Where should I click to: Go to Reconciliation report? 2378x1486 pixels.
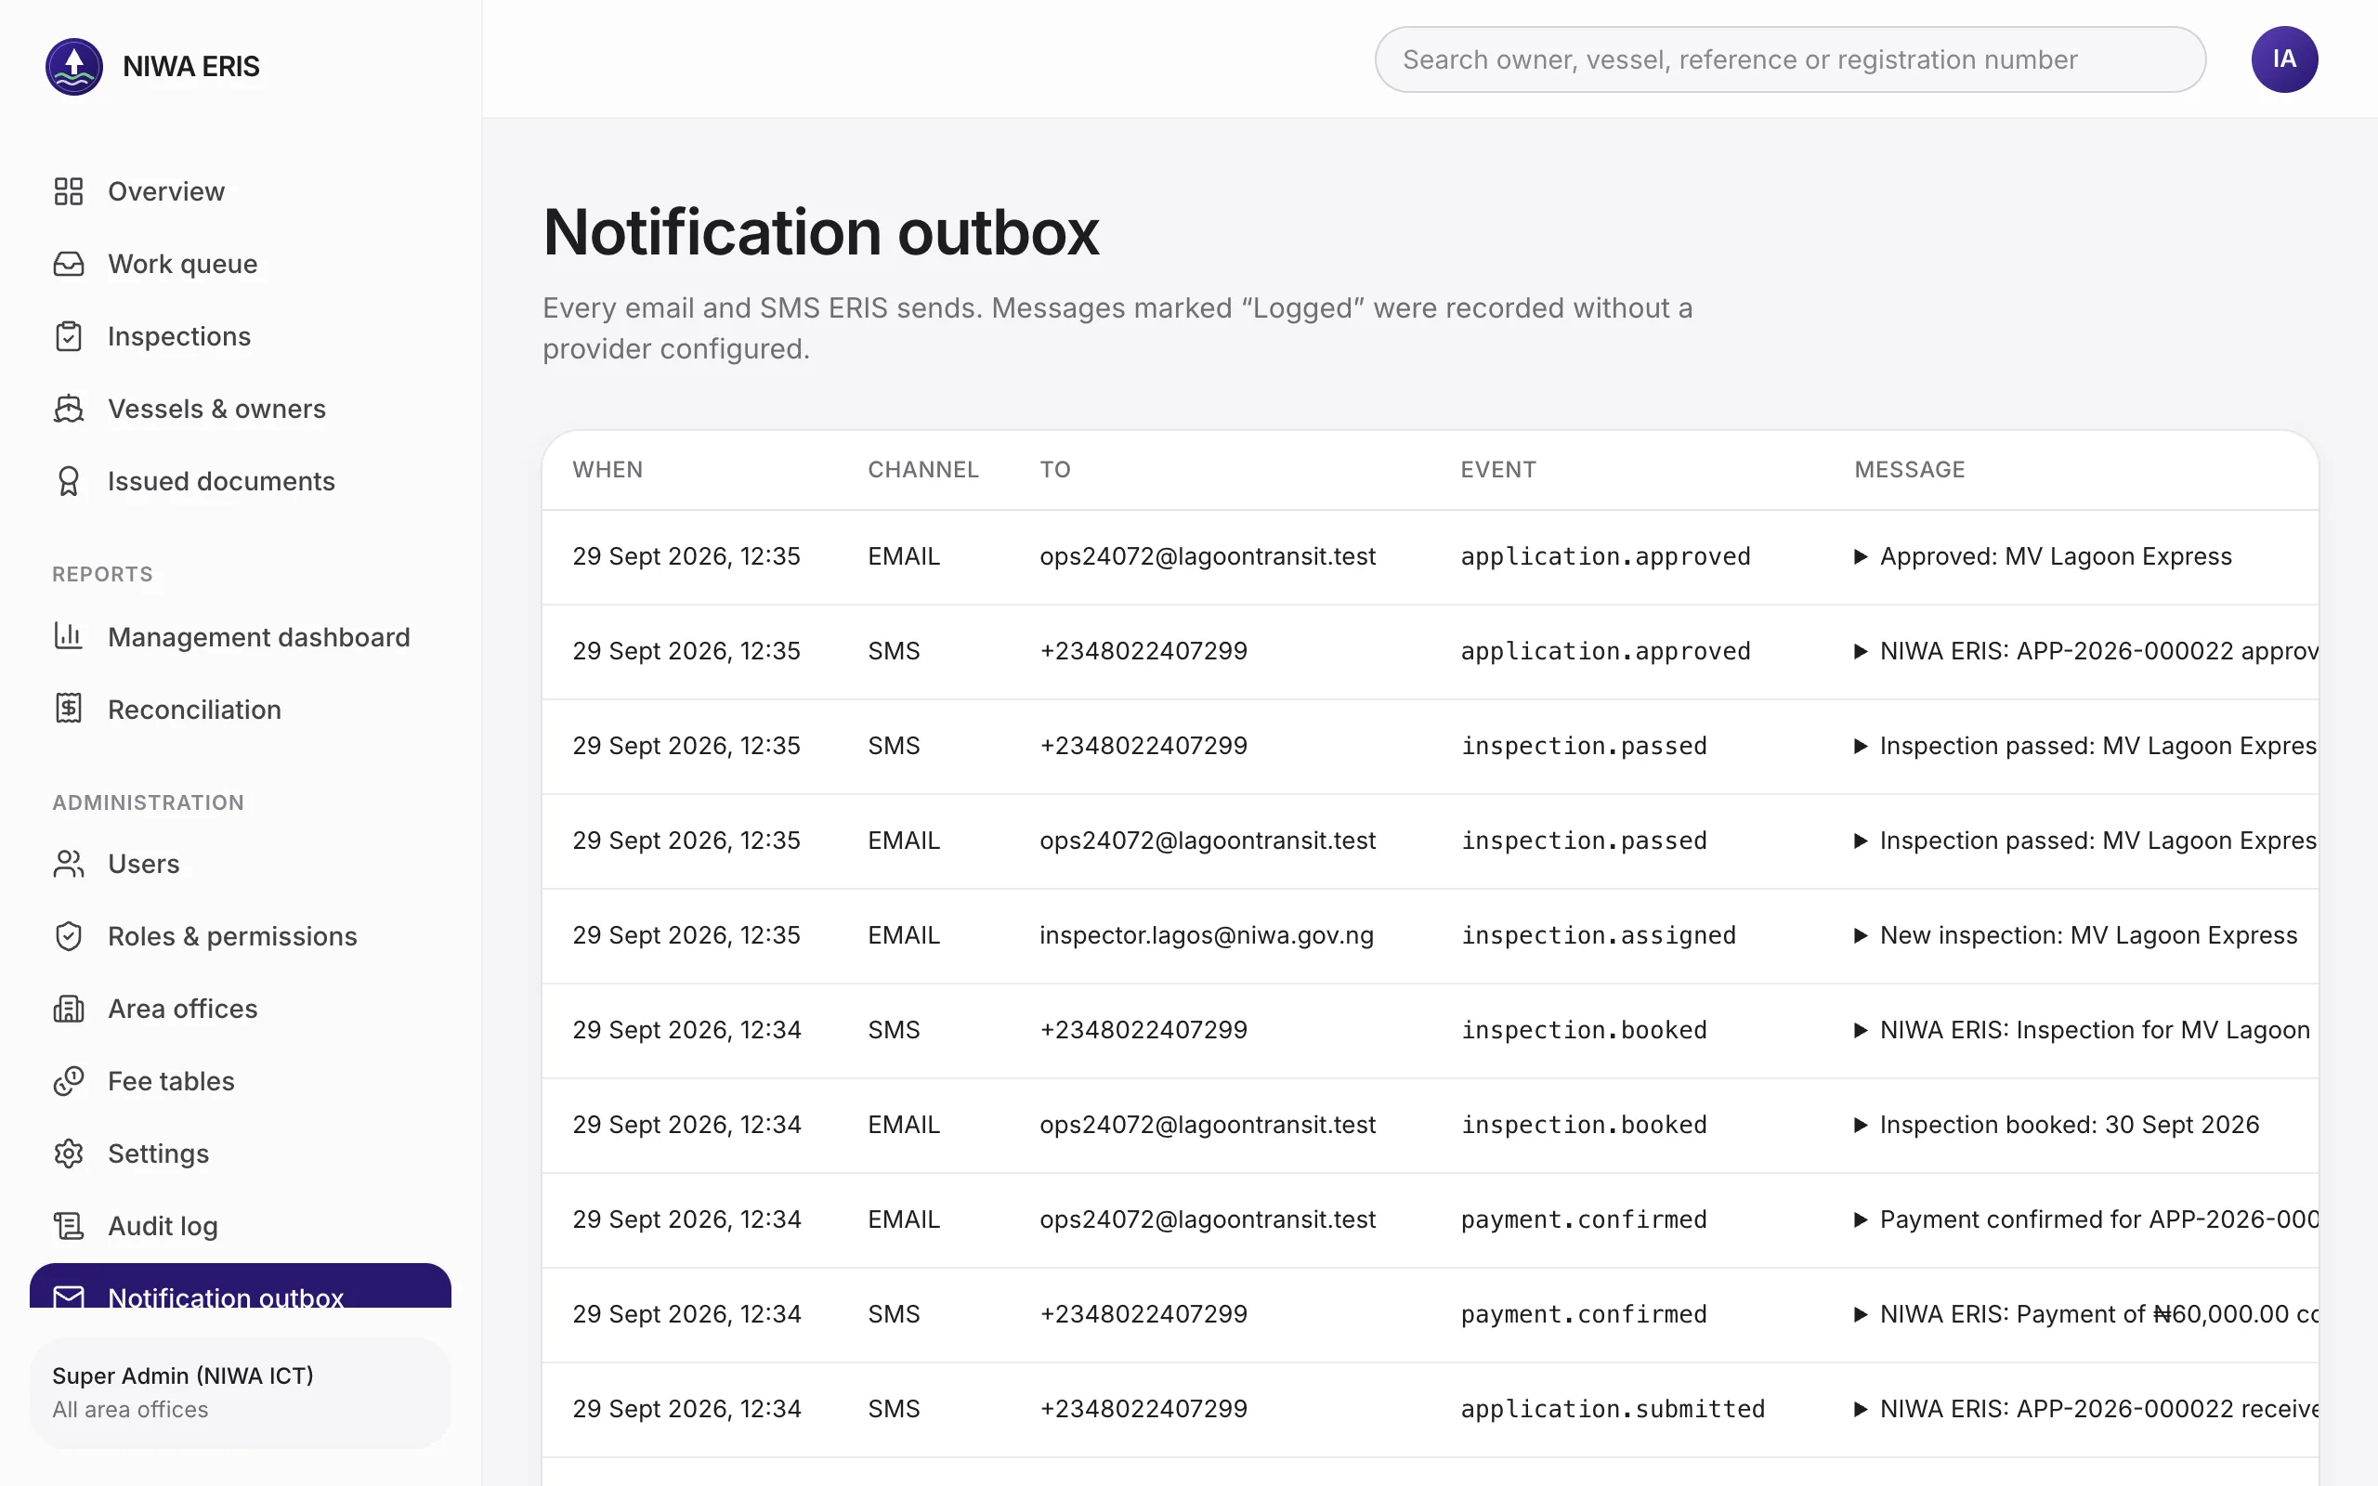click(241, 709)
